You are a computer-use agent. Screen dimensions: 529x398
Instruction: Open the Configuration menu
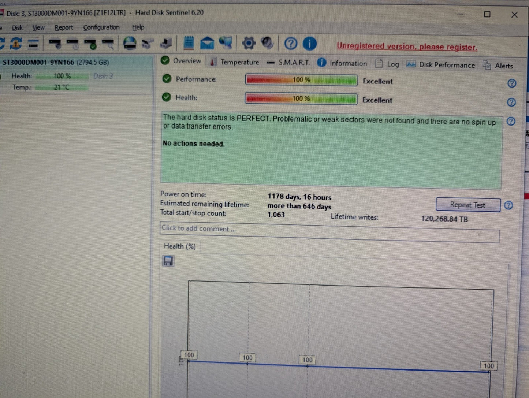point(101,27)
